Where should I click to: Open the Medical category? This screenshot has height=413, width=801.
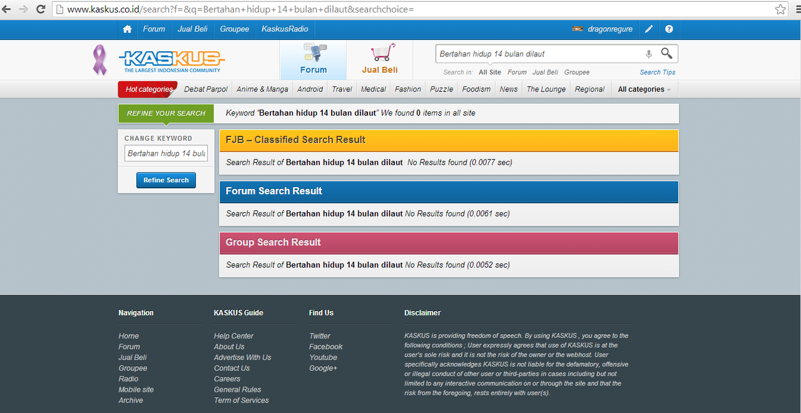[x=374, y=89]
